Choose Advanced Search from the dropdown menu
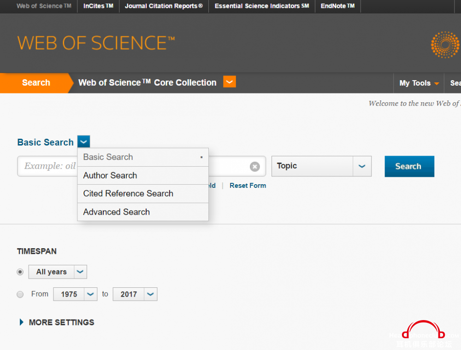 (x=143, y=212)
